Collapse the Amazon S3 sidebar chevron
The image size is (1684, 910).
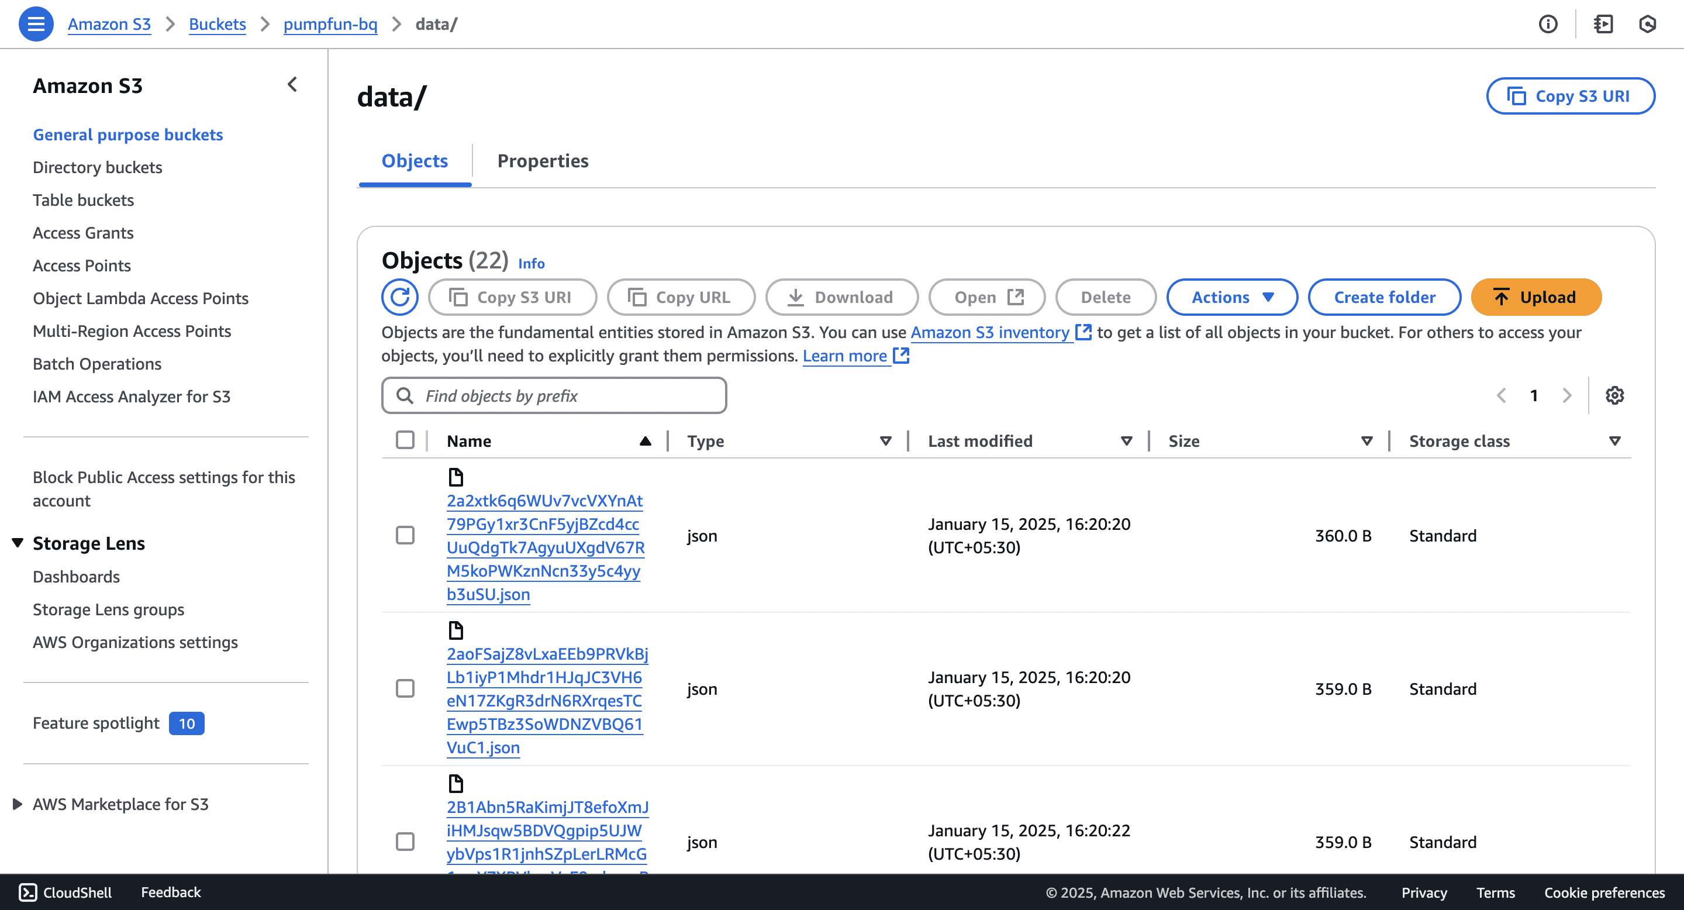[292, 84]
